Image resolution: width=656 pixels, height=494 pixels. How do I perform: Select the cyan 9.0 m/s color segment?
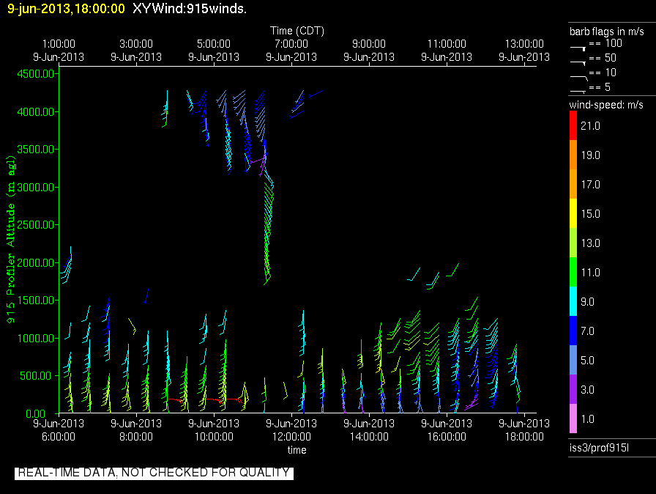578,301
